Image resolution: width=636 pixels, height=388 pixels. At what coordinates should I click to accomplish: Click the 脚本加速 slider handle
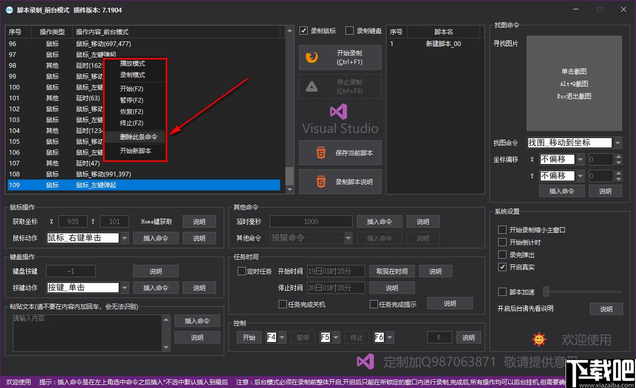[546, 292]
